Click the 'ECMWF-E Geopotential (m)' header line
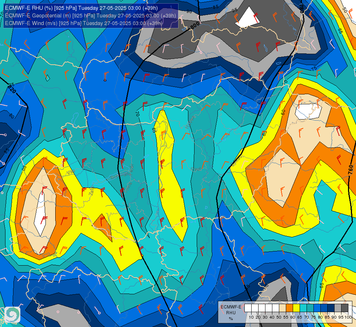Viewport: 356px width, 327px height. (x=90, y=16)
